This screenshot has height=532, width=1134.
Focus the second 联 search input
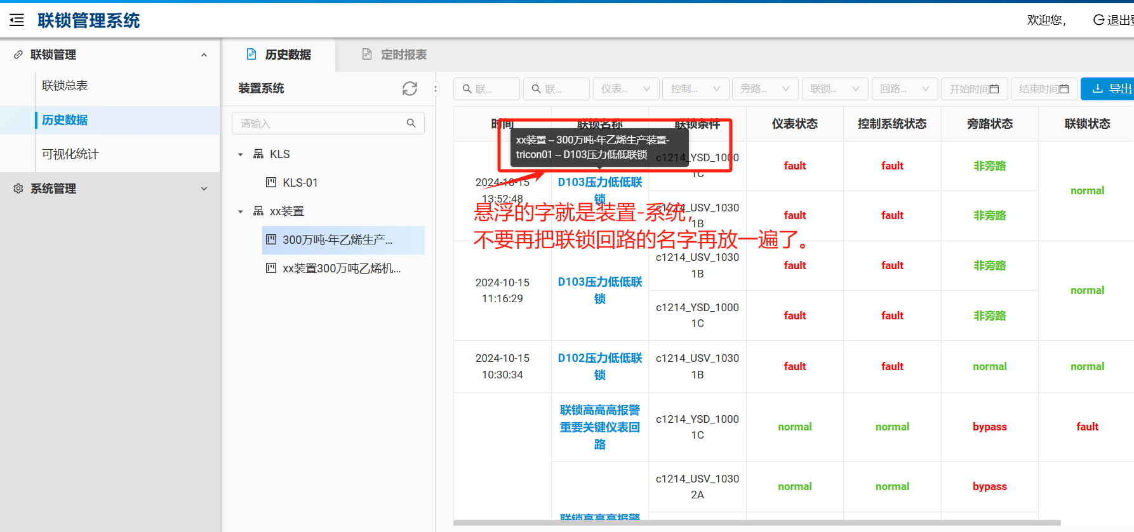click(x=556, y=89)
